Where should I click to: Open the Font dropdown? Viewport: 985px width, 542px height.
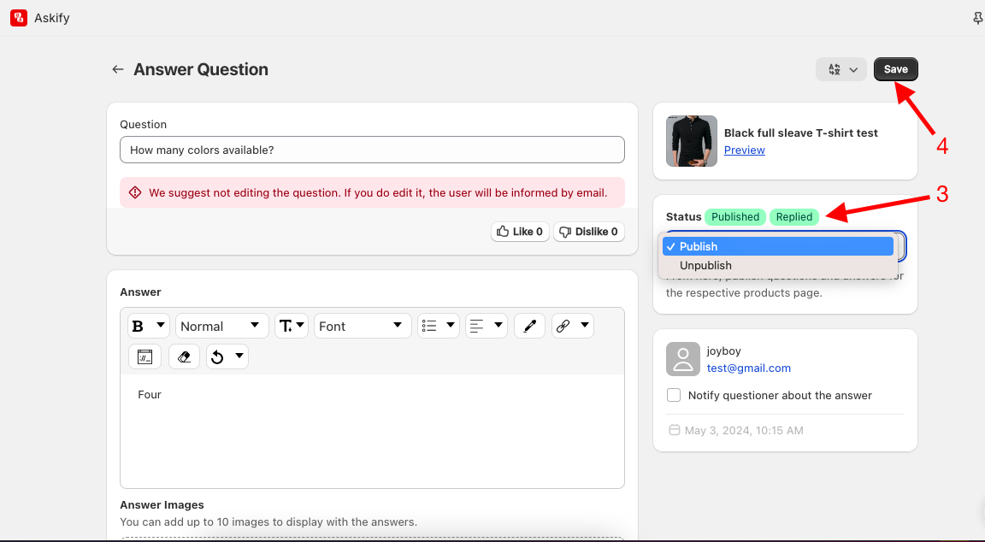[x=363, y=326]
